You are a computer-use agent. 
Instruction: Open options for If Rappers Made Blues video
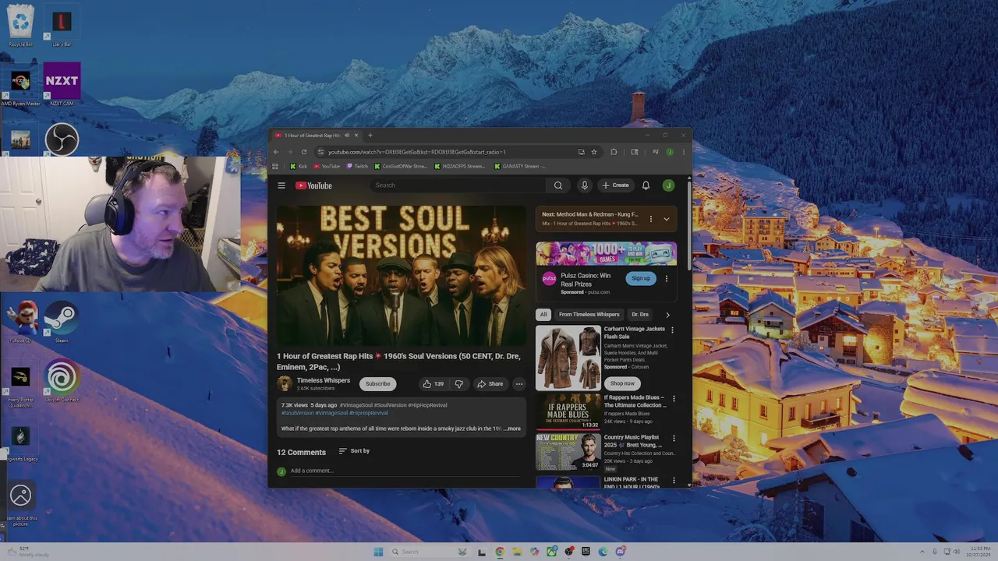point(674,398)
